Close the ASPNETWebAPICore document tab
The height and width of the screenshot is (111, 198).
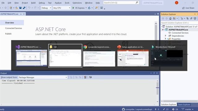point(24,14)
